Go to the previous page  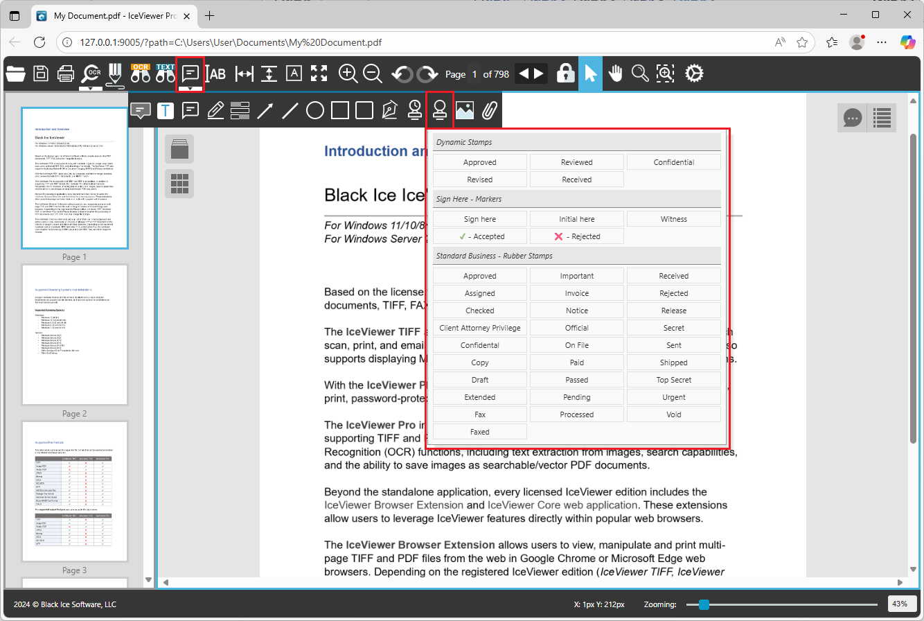(x=524, y=73)
